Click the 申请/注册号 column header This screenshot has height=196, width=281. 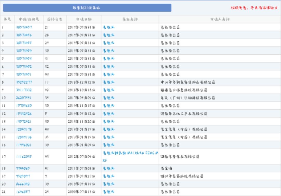click(x=29, y=19)
